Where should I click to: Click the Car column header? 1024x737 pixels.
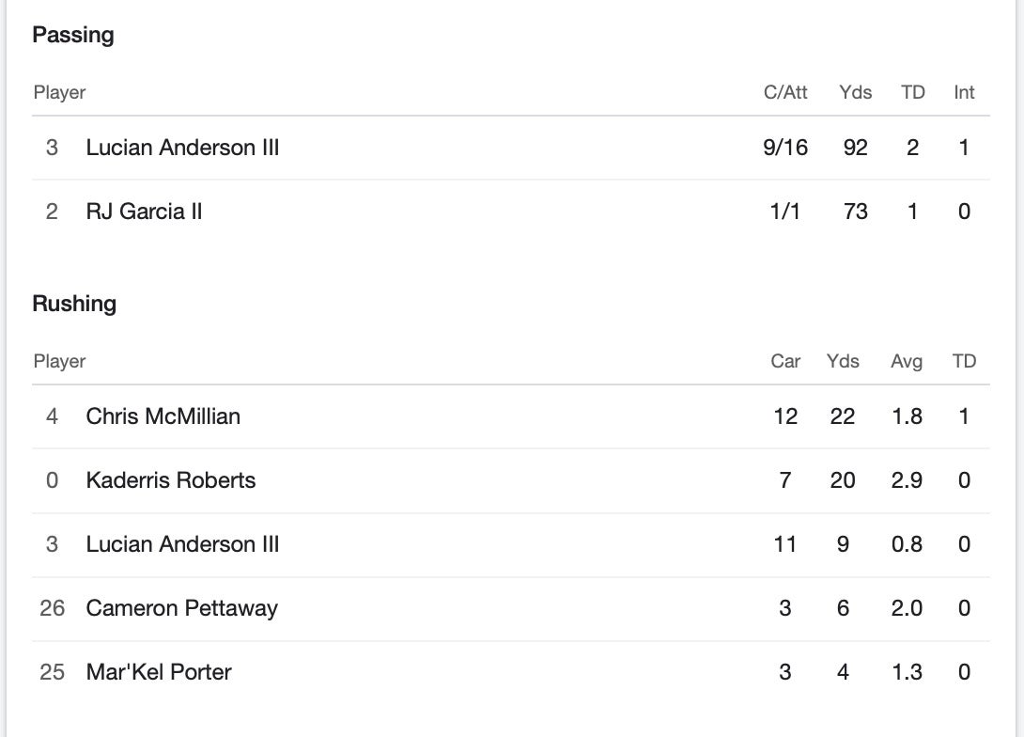click(785, 361)
